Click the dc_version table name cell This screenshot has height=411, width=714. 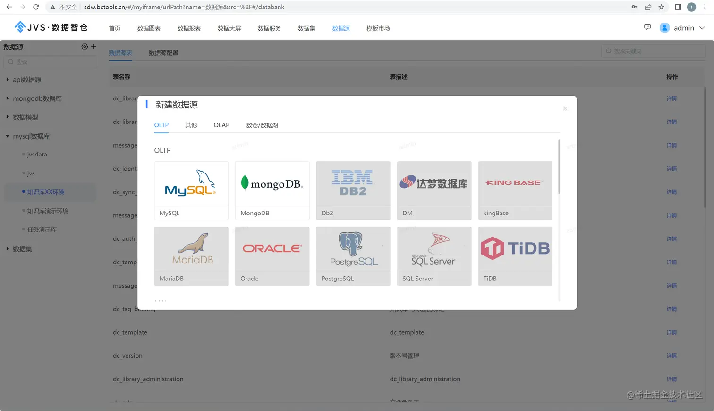point(127,356)
